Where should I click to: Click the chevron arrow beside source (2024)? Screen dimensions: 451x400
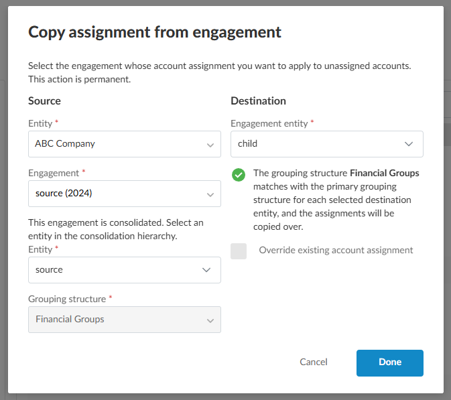click(x=210, y=194)
